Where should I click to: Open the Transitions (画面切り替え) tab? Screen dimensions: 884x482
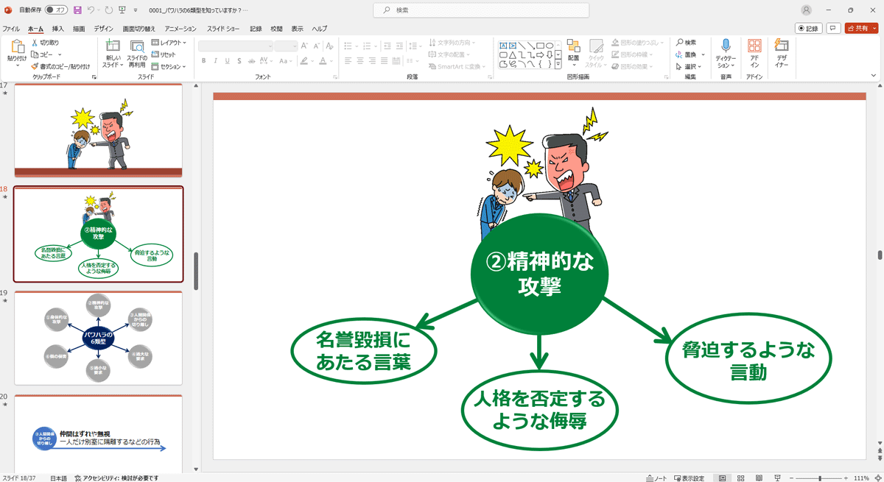point(139,29)
